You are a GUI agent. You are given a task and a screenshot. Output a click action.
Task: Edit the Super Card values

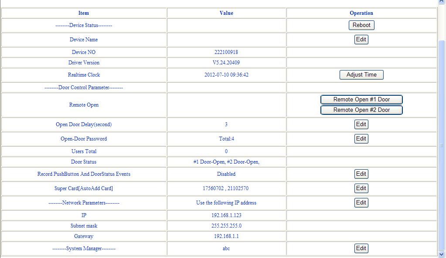pyautogui.click(x=361, y=188)
